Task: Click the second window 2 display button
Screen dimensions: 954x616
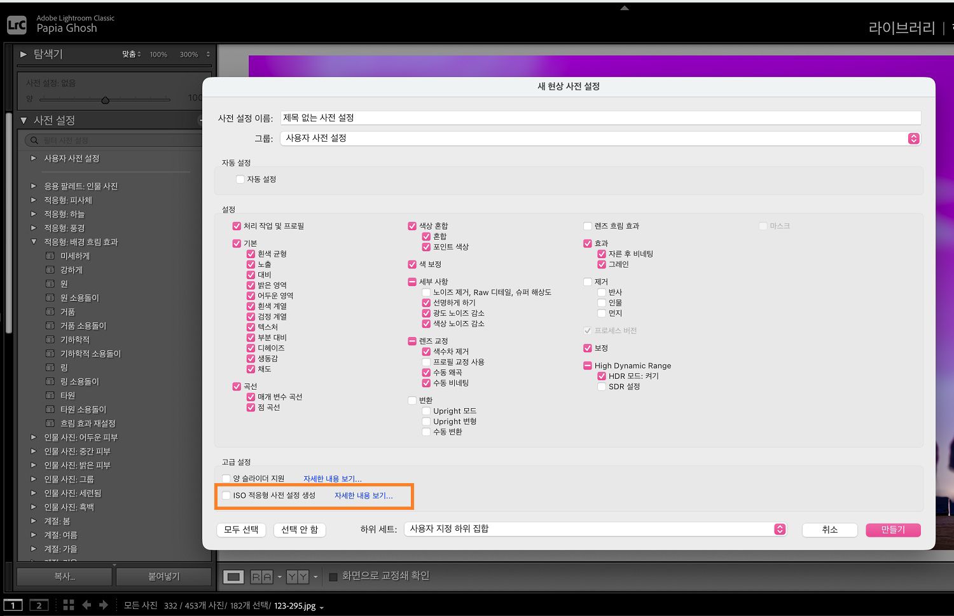Action: pyautogui.click(x=39, y=605)
